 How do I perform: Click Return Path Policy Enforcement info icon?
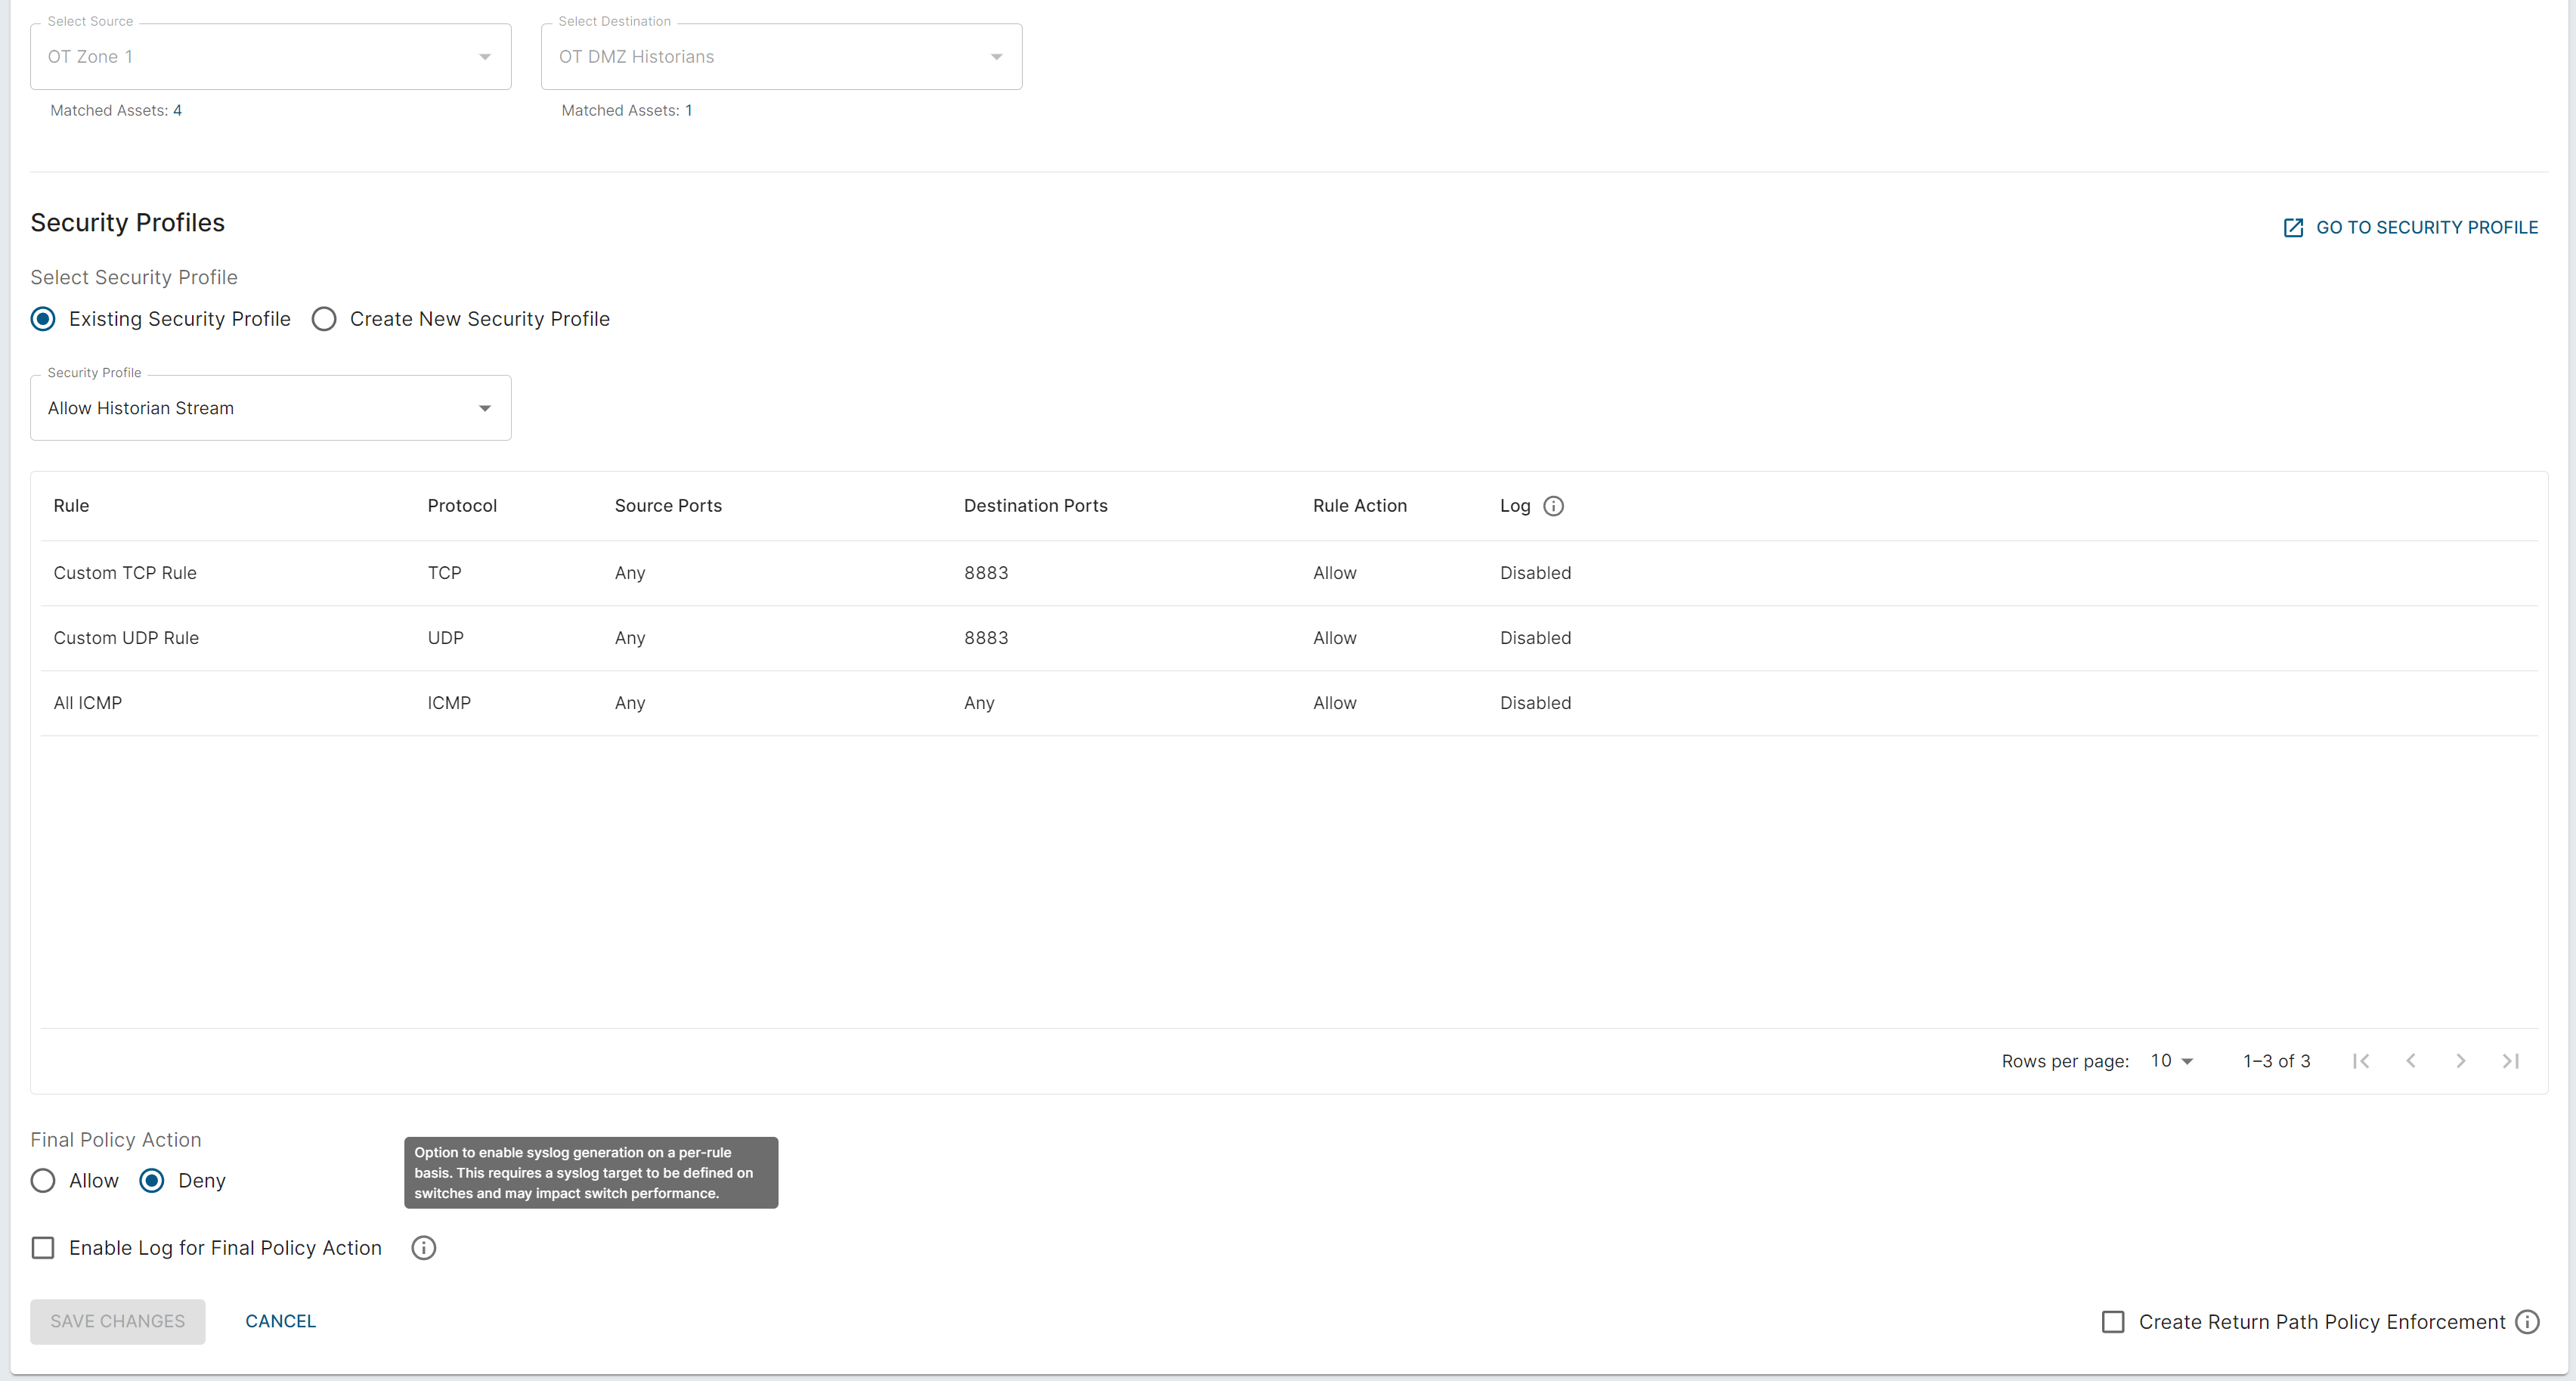(2527, 1322)
